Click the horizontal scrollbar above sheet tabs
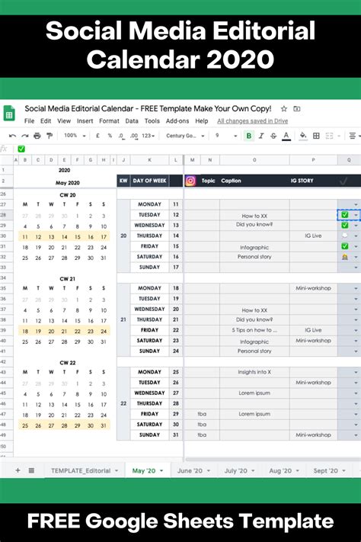361x542 pixels. point(273,460)
